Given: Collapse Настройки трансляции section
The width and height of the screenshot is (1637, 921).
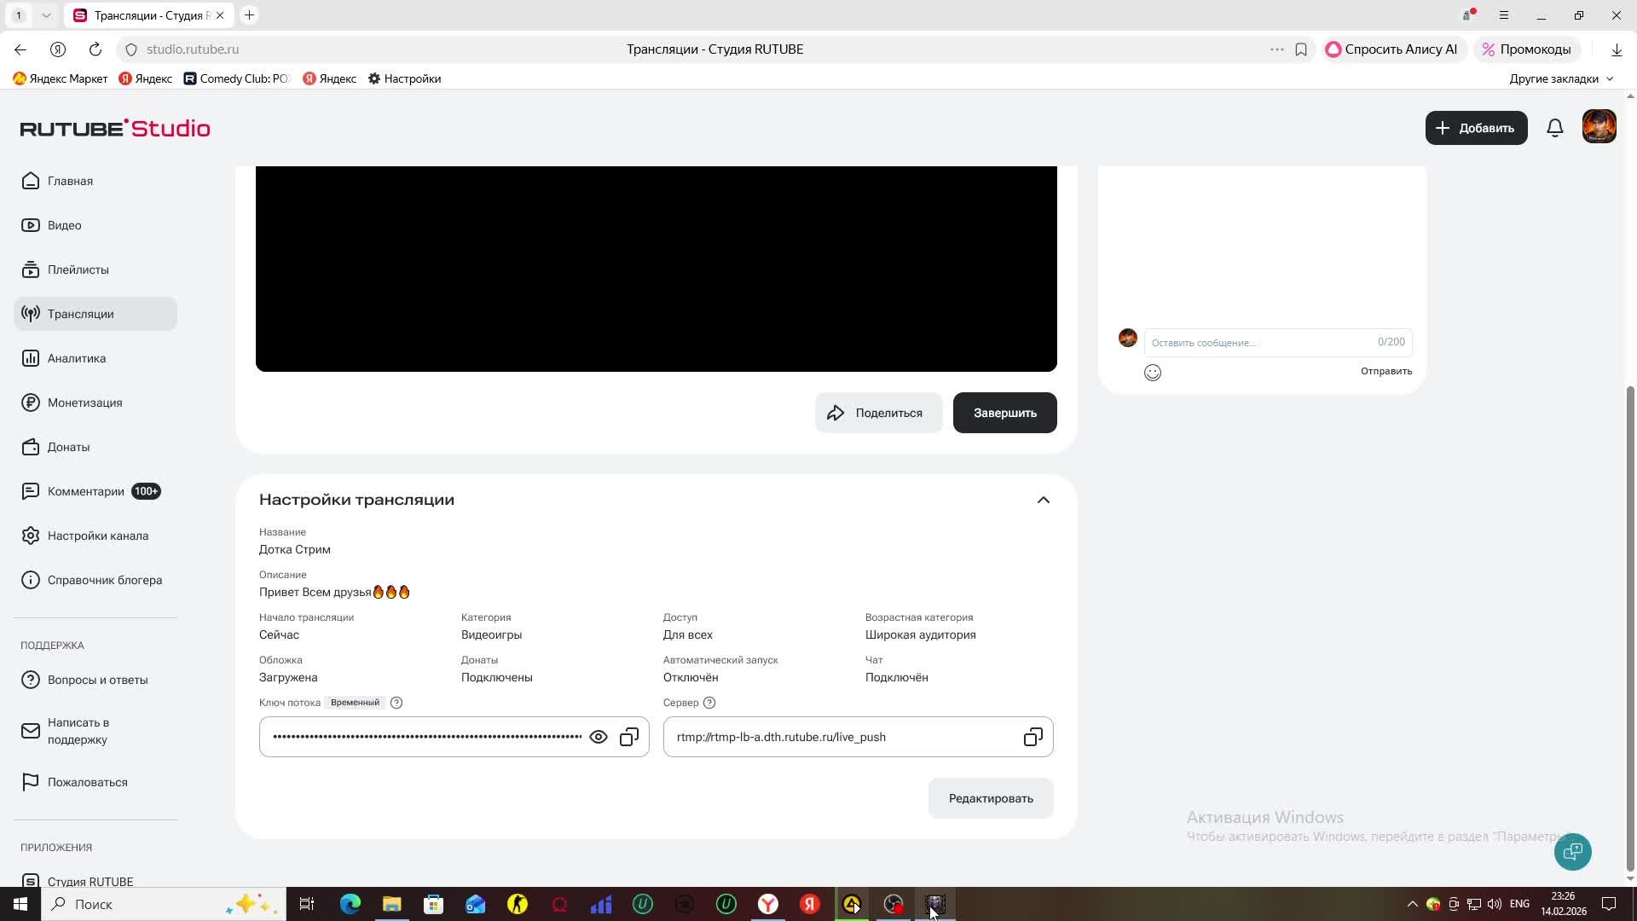Looking at the screenshot, I should (1043, 500).
